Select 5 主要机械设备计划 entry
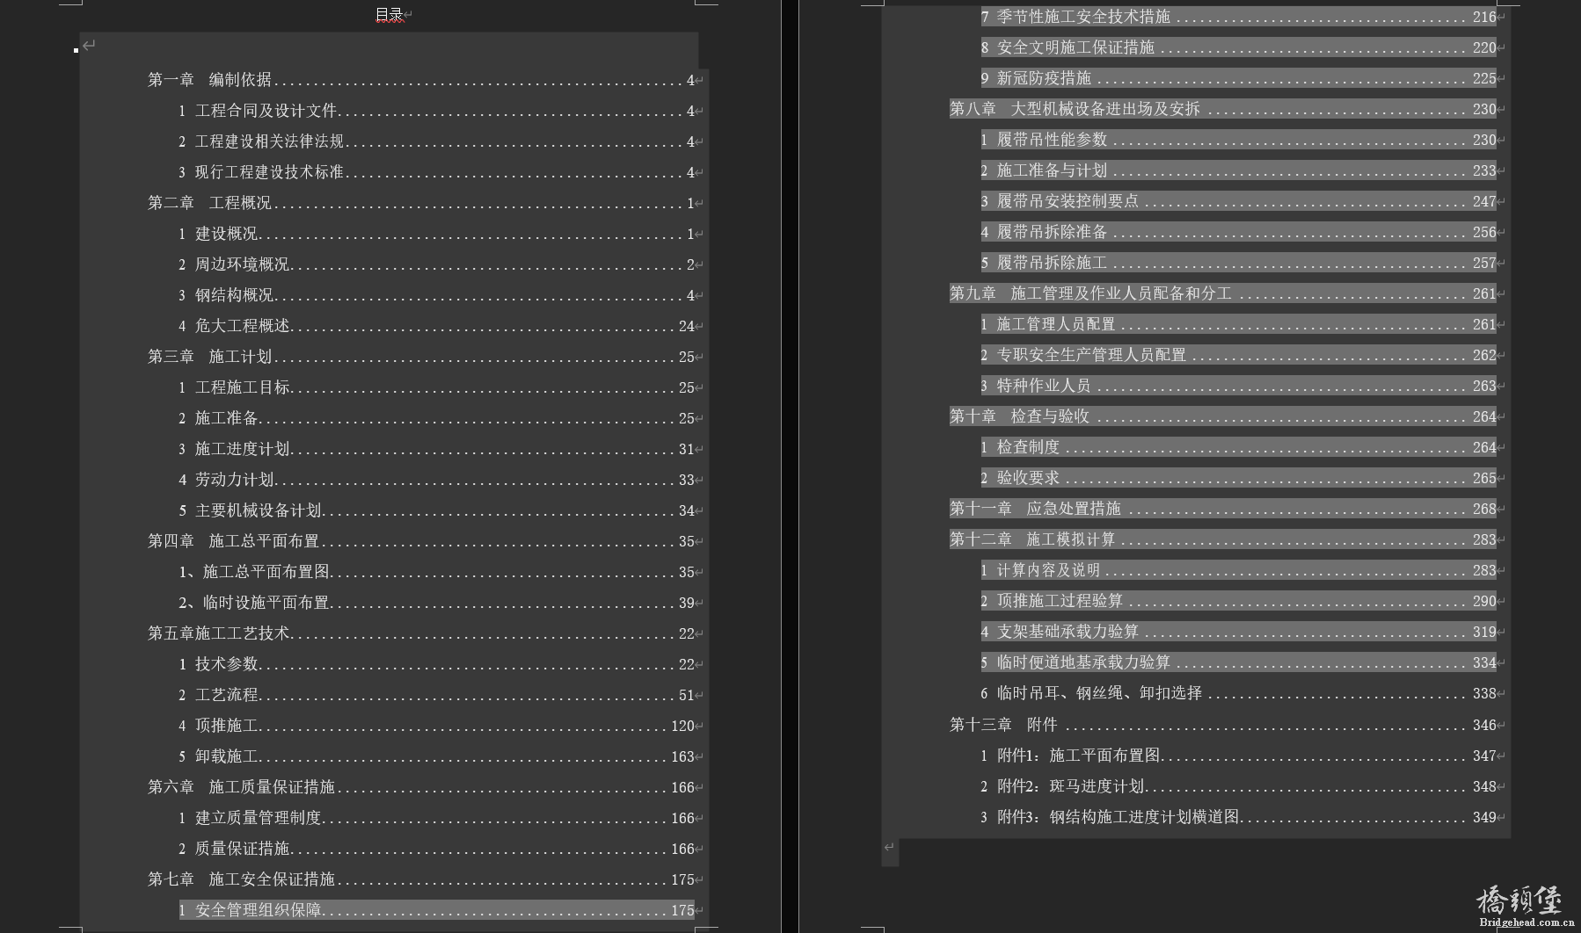Screen dimensions: 1581x933 [x=437, y=510]
